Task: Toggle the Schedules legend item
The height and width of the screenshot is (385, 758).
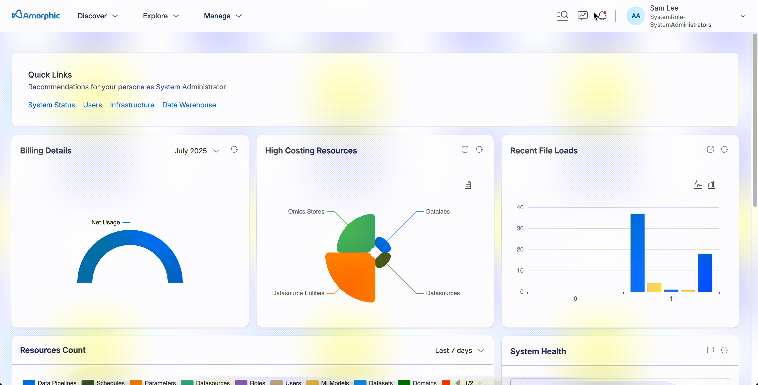Action: point(103,382)
